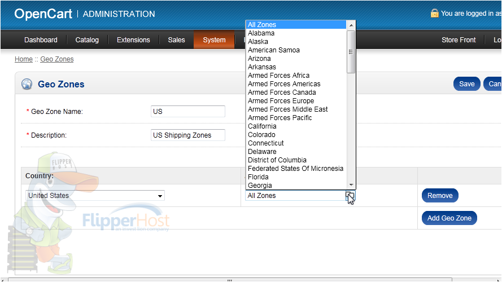Click the Geo Zones globe icon
Screen dimensions: 502x282
(27, 84)
